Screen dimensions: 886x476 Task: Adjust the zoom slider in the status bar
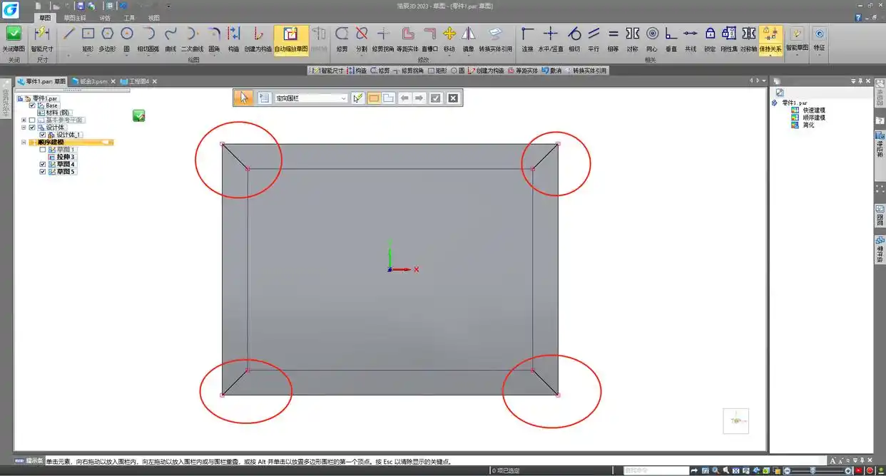pos(814,470)
